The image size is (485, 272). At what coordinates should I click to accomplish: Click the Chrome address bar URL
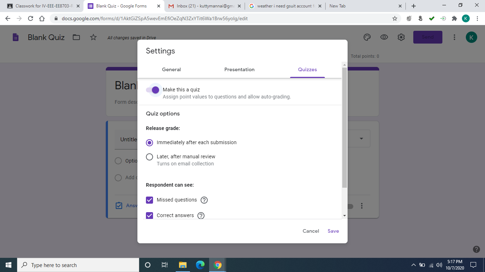tap(155, 18)
